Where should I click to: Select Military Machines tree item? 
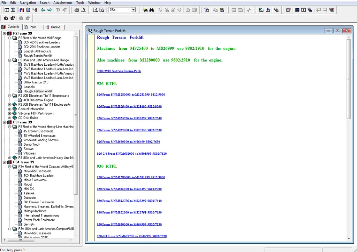click(35, 211)
